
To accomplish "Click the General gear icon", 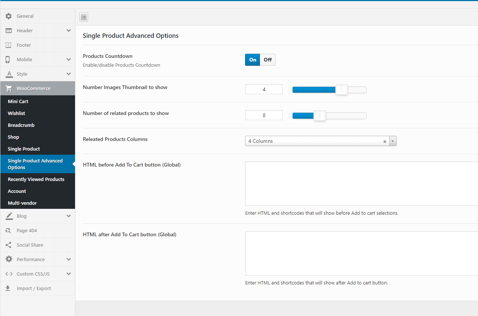I will point(9,16).
